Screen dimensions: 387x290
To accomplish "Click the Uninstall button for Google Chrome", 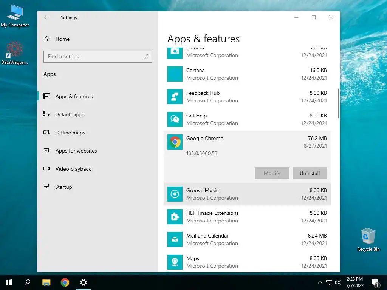I will coord(310,173).
